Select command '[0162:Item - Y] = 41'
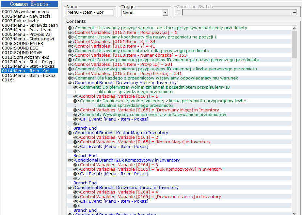 (180, 46)
